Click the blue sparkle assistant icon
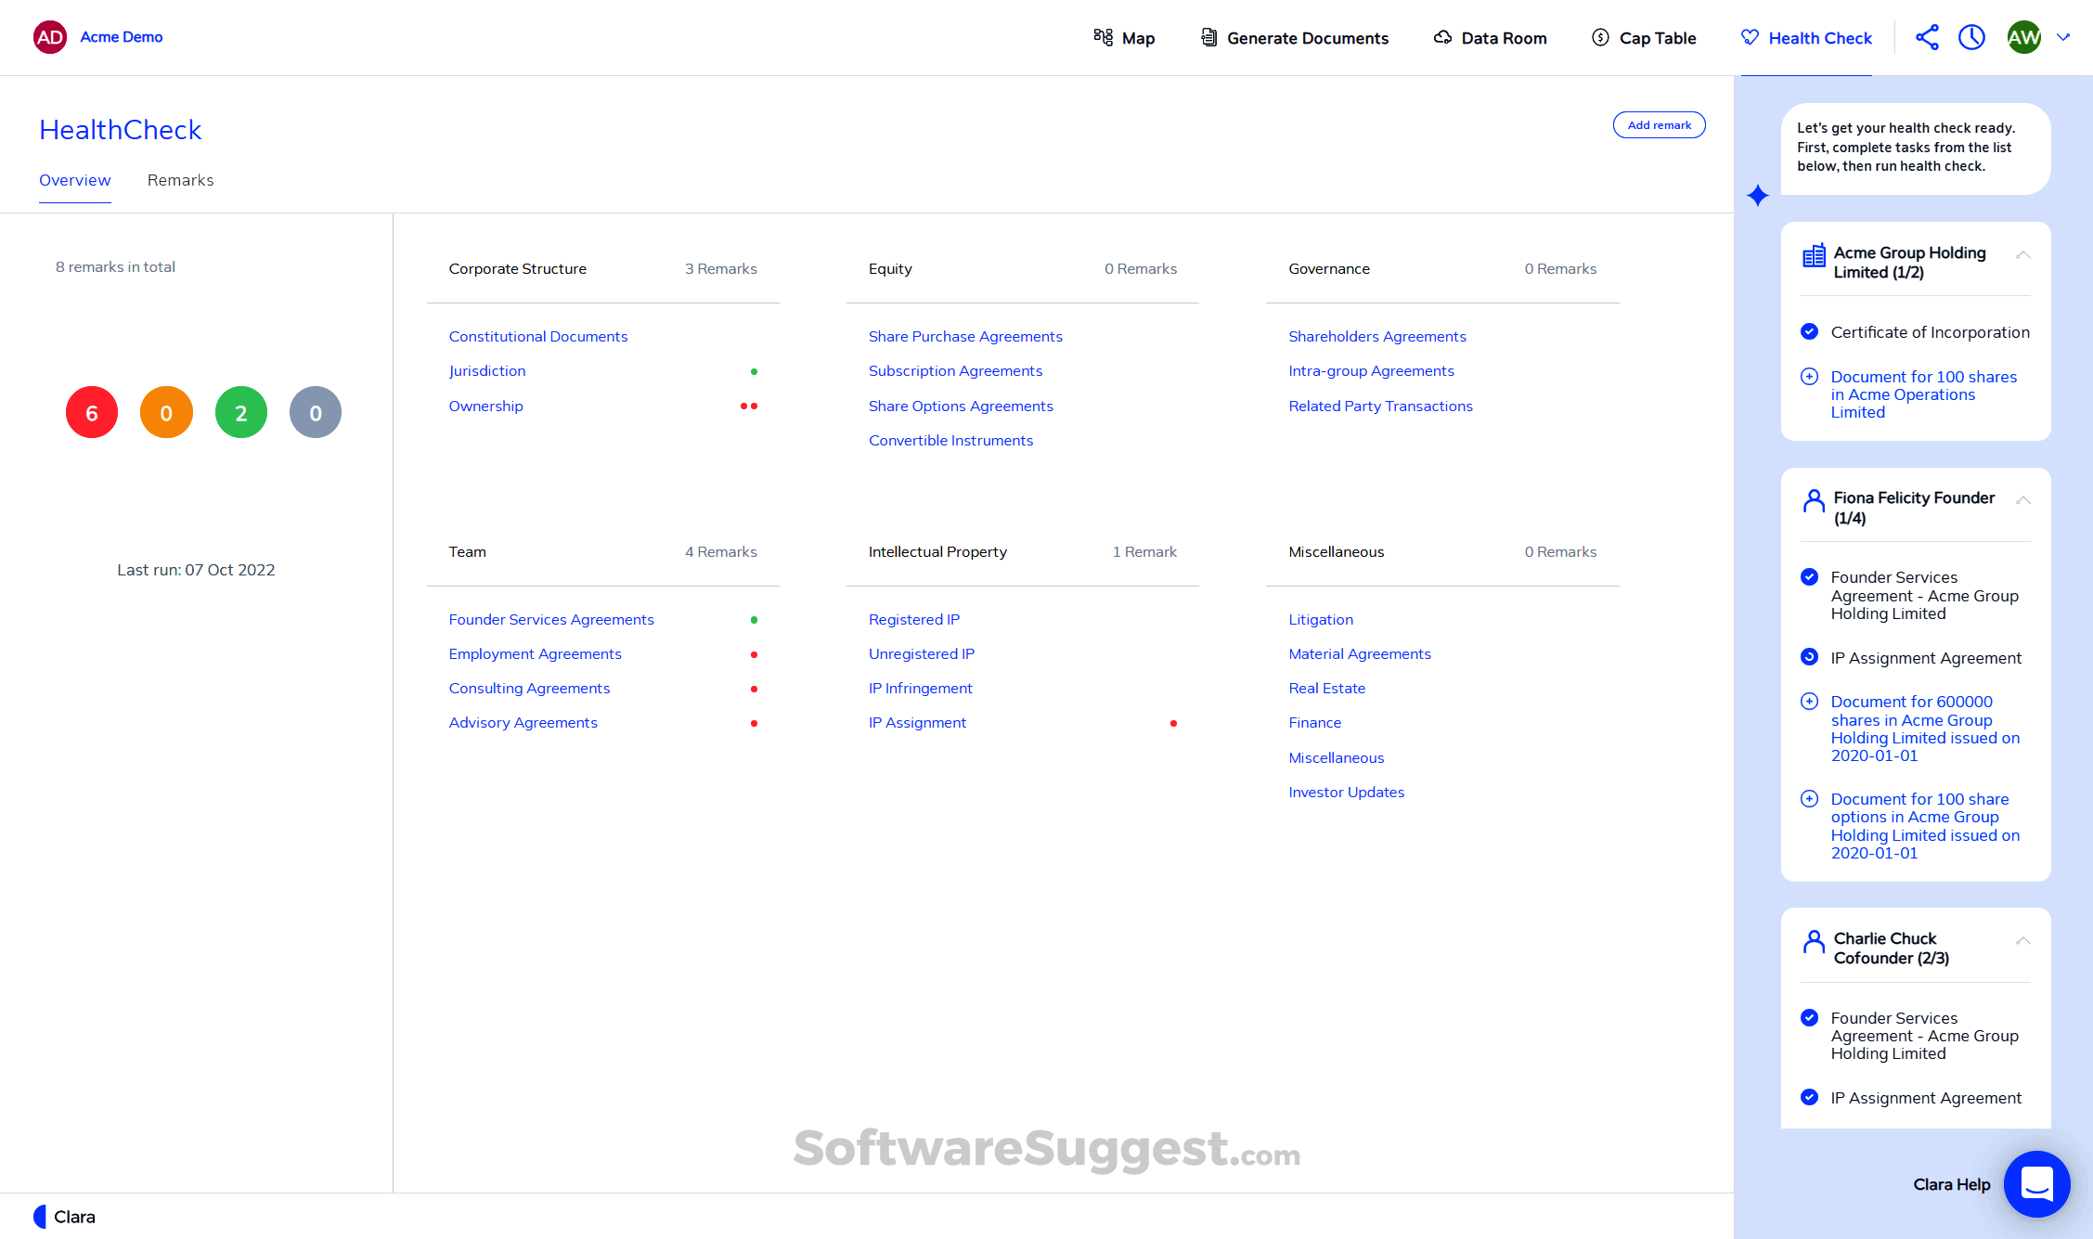 (1758, 195)
